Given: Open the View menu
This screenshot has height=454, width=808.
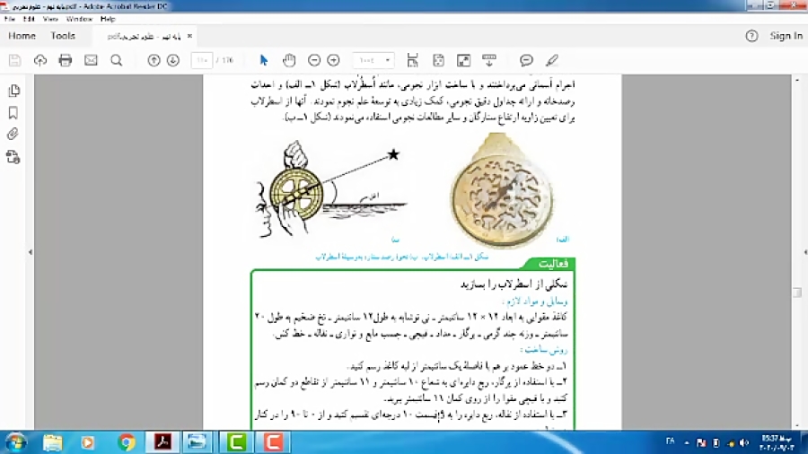Looking at the screenshot, I should pos(50,19).
